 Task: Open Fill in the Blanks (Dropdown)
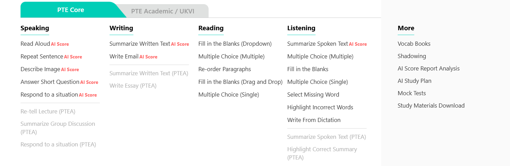235,44
